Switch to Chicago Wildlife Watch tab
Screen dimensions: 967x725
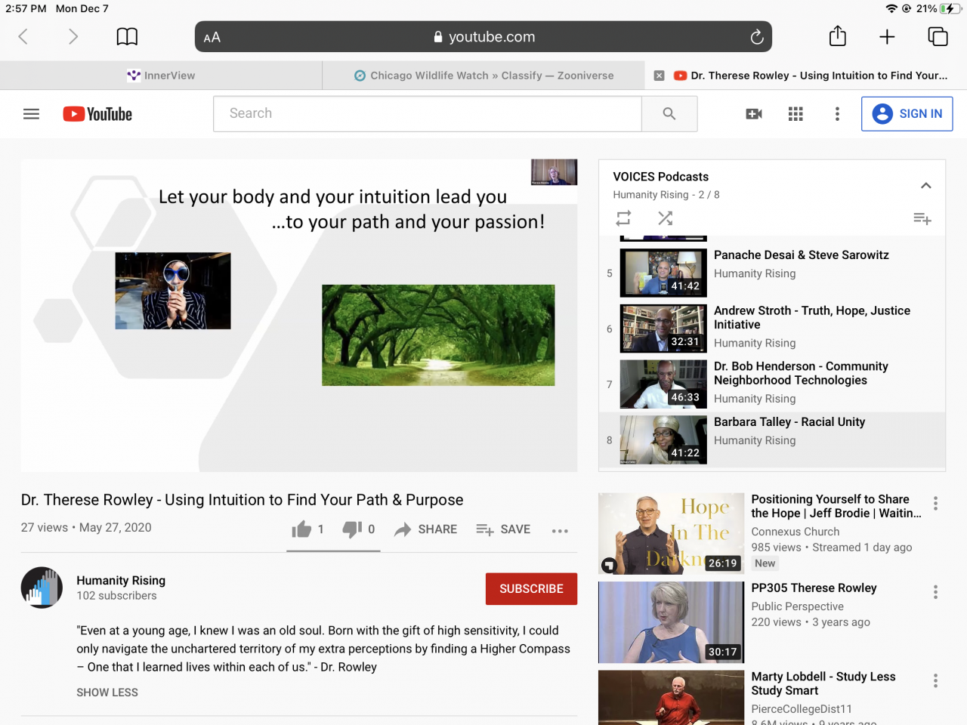click(483, 76)
